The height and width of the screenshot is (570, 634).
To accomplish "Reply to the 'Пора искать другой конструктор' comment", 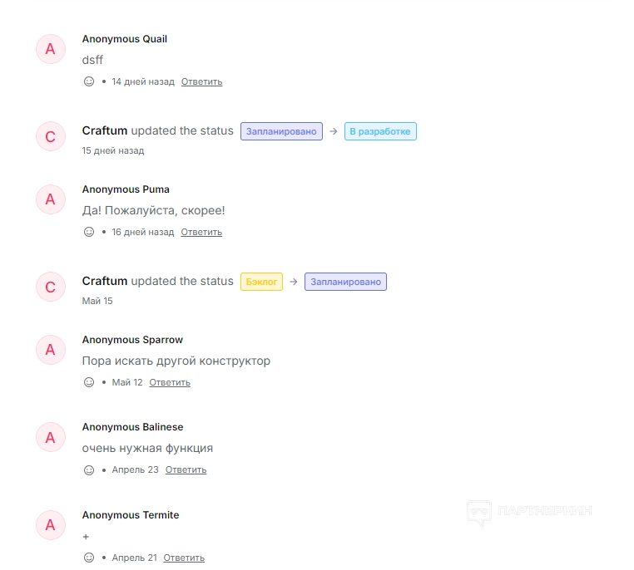I will tap(170, 382).
